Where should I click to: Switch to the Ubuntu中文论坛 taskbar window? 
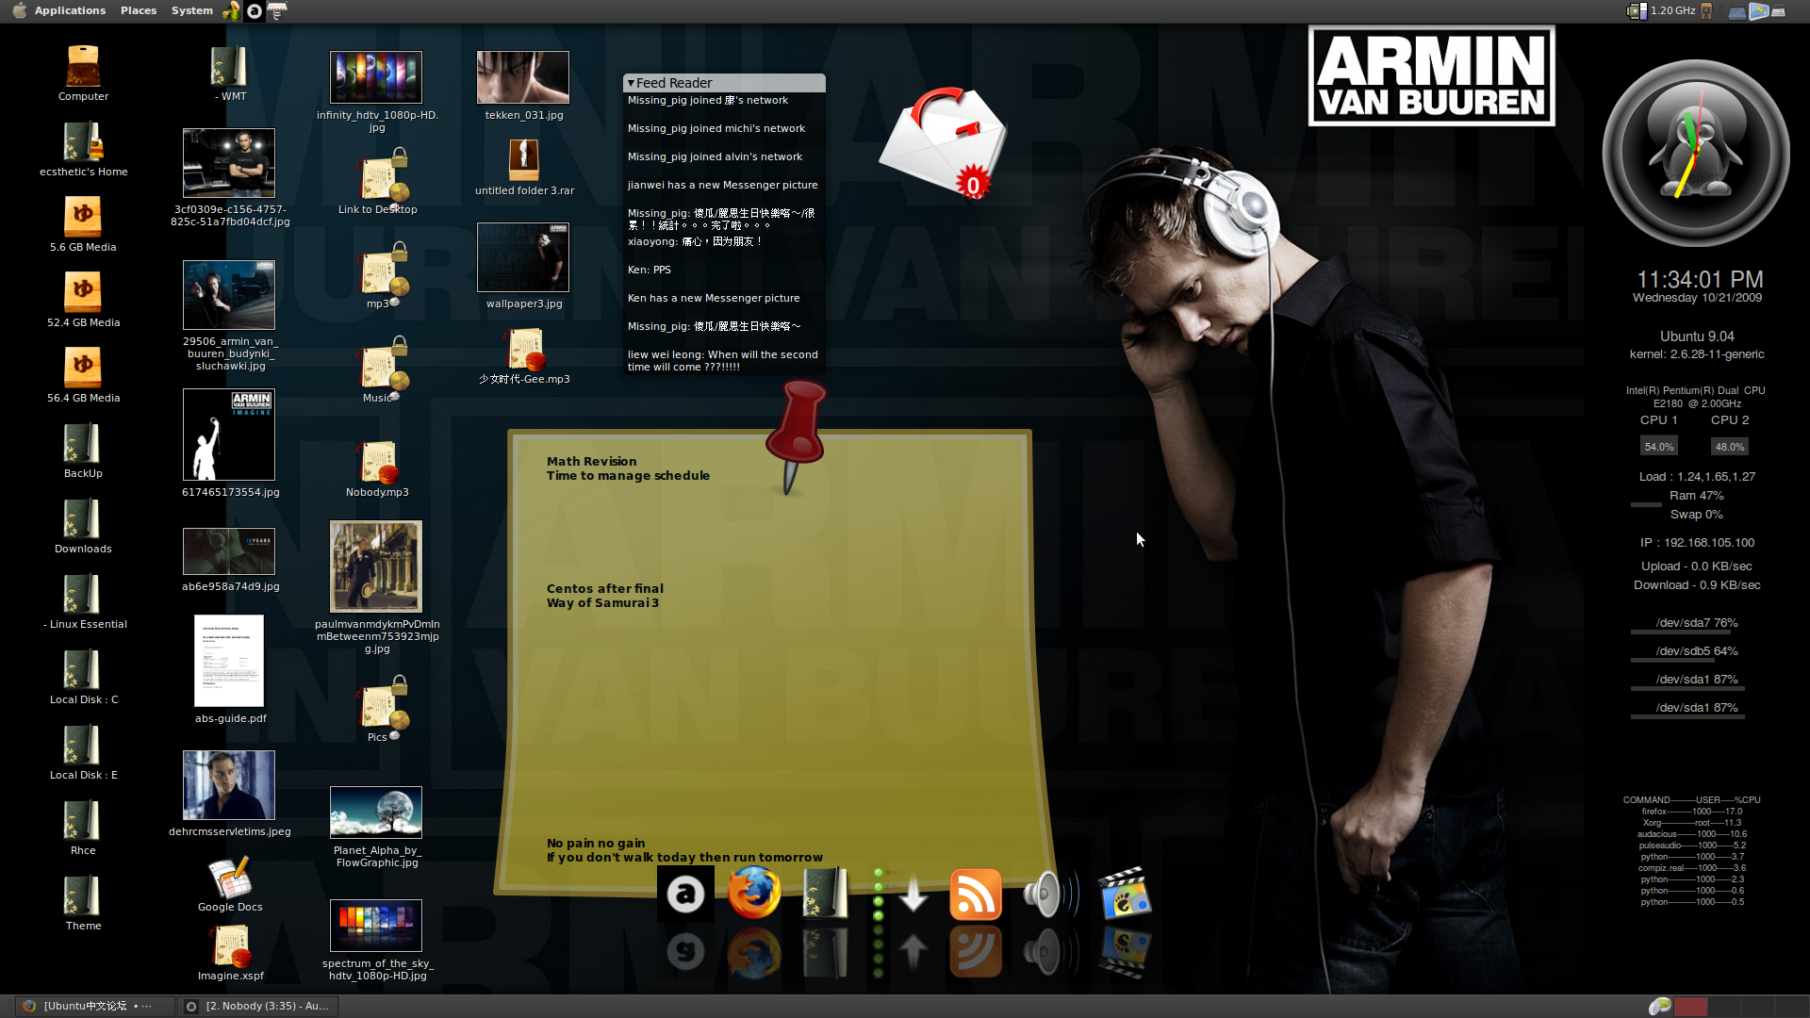click(x=96, y=1006)
